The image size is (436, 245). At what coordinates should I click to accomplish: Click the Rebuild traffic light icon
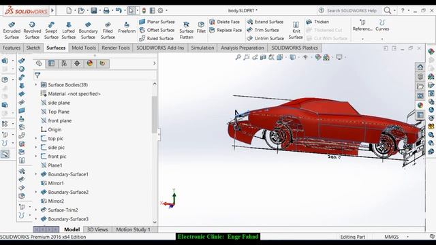(144, 11)
